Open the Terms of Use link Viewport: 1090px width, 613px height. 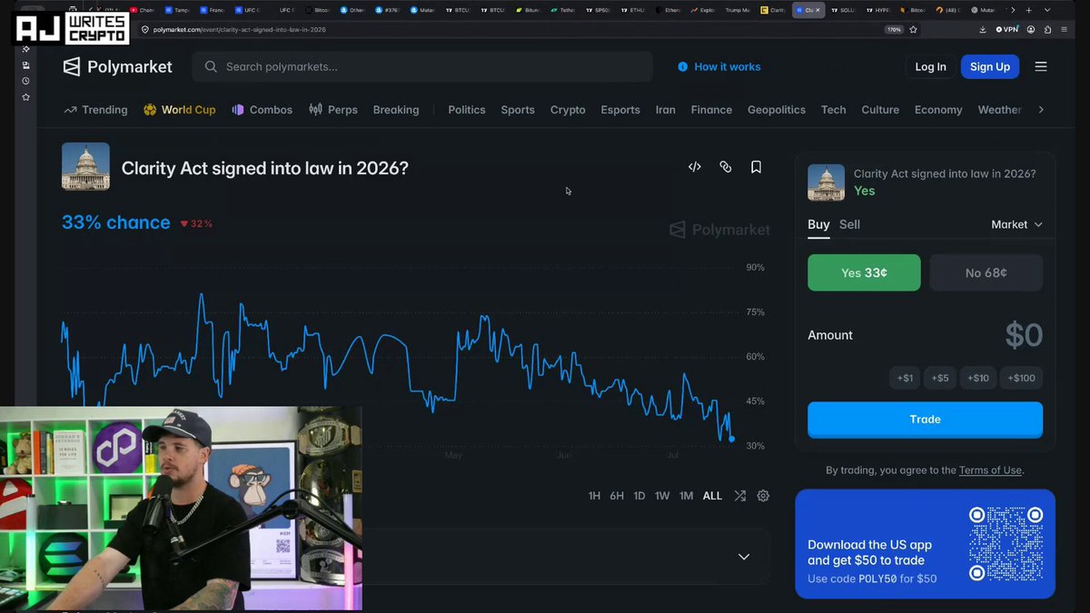(990, 470)
